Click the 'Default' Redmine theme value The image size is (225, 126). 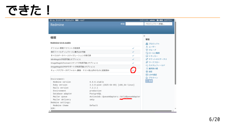(x=94, y=105)
